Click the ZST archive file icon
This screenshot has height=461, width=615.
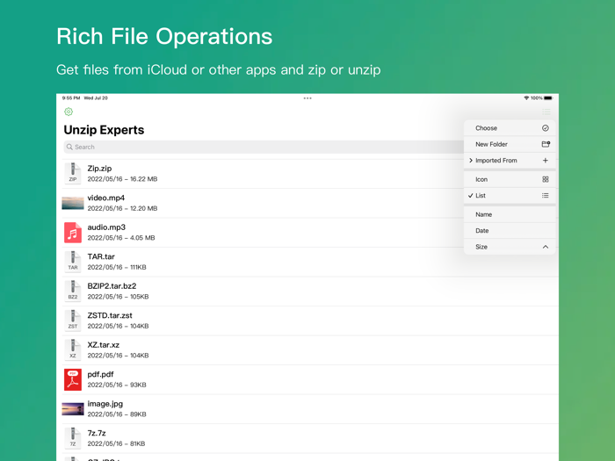click(x=73, y=320)
